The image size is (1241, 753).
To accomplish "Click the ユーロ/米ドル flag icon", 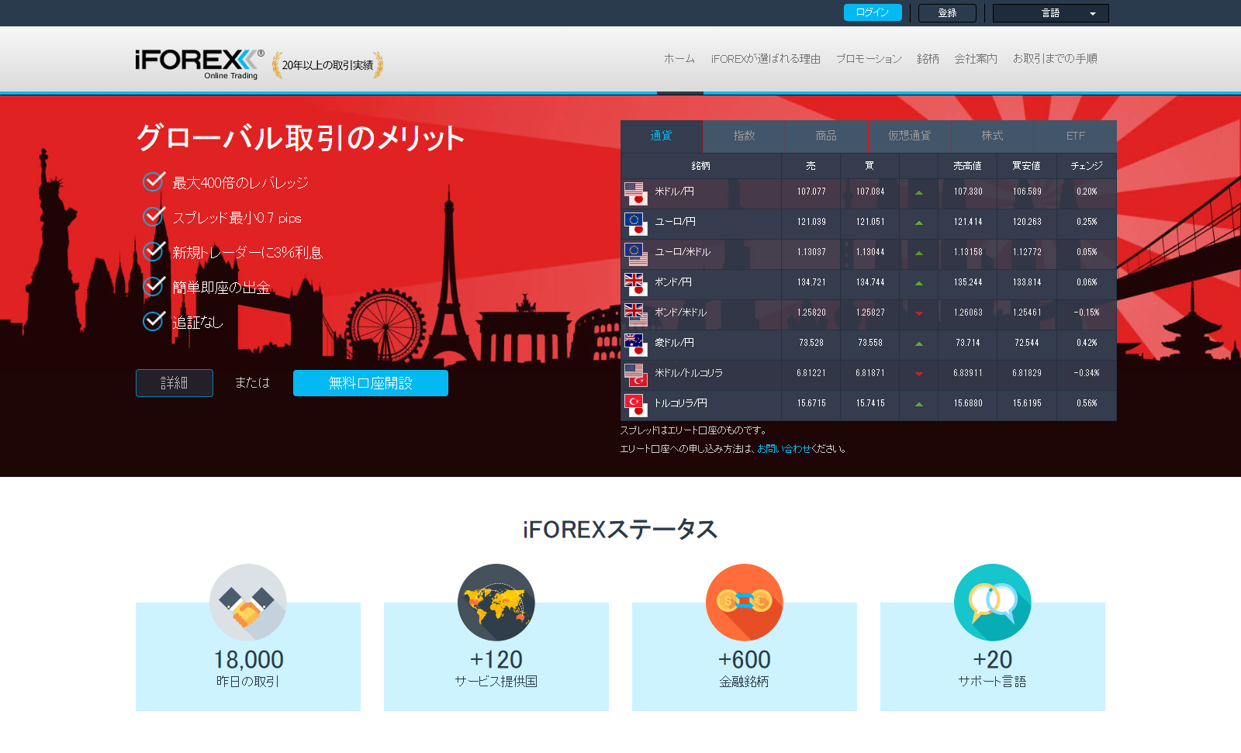I will pyautogui.click(x=636, y=254).
